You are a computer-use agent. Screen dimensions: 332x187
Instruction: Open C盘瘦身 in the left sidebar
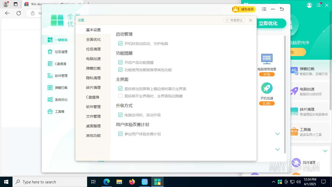(x=57, y=64)
